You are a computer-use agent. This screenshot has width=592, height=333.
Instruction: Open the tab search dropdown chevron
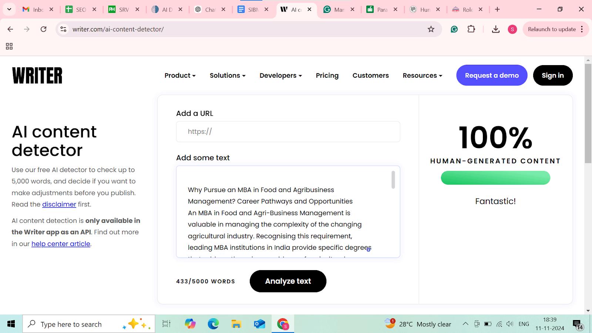pos(9,9)
